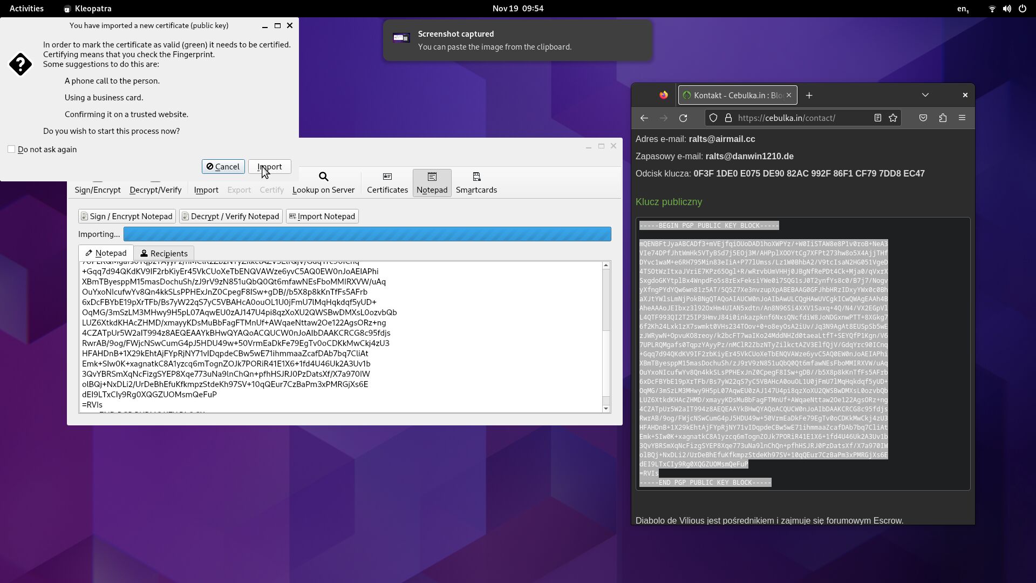Open the en keyboard layout menu

coord(963,9)
